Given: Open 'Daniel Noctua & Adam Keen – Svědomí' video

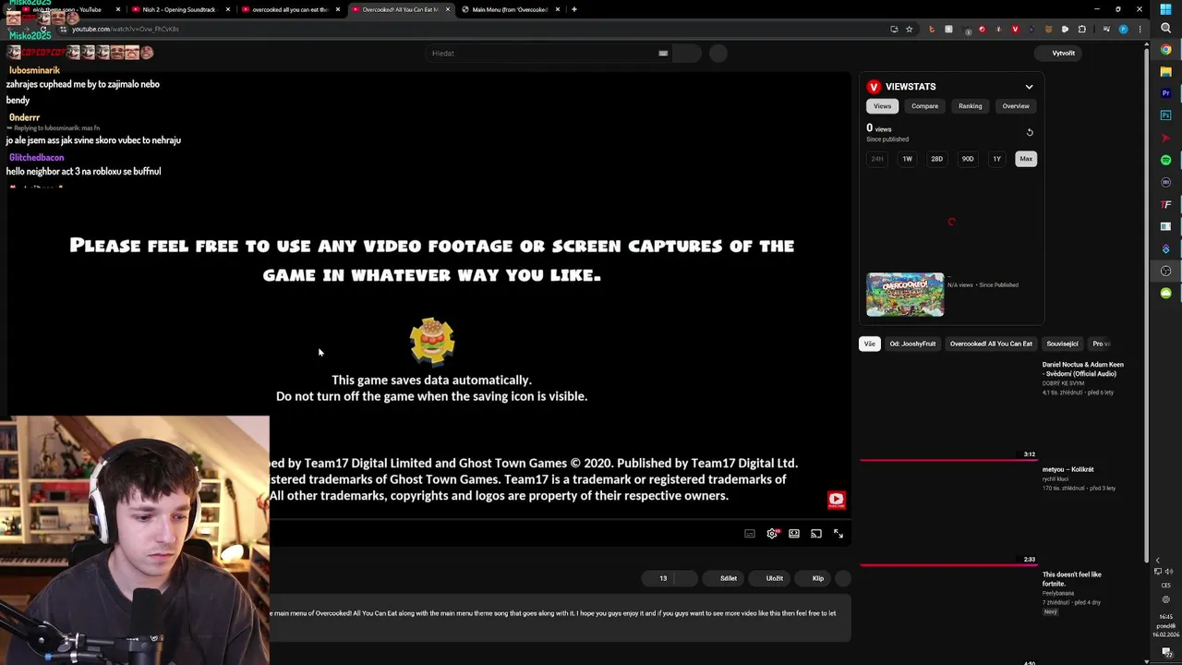Looking at the screenshot, I should point(1083,369).
